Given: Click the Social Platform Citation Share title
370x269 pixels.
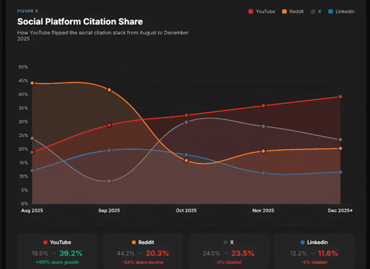Looking at the screenshot, I should click(x=80, y=22).
